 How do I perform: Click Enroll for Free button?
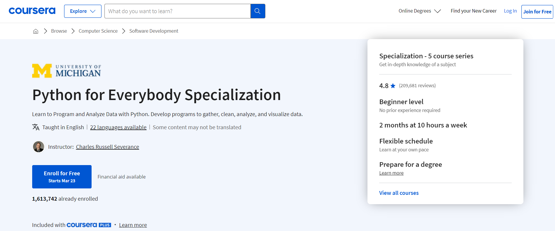point(62,177)
